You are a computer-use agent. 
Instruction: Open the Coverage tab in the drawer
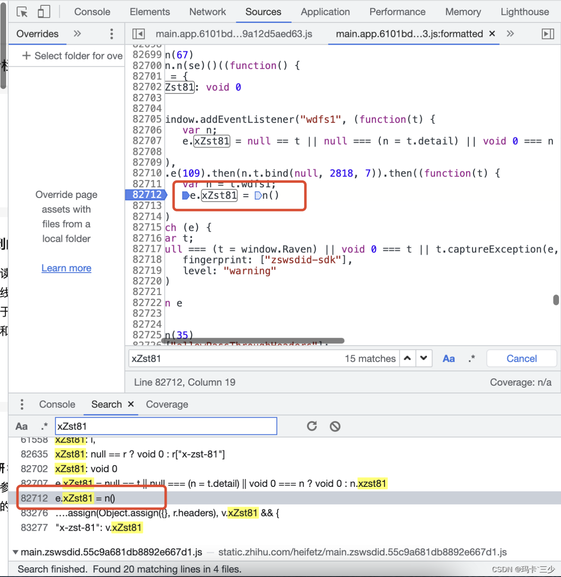pyautogui.click(x=167, y=404)
